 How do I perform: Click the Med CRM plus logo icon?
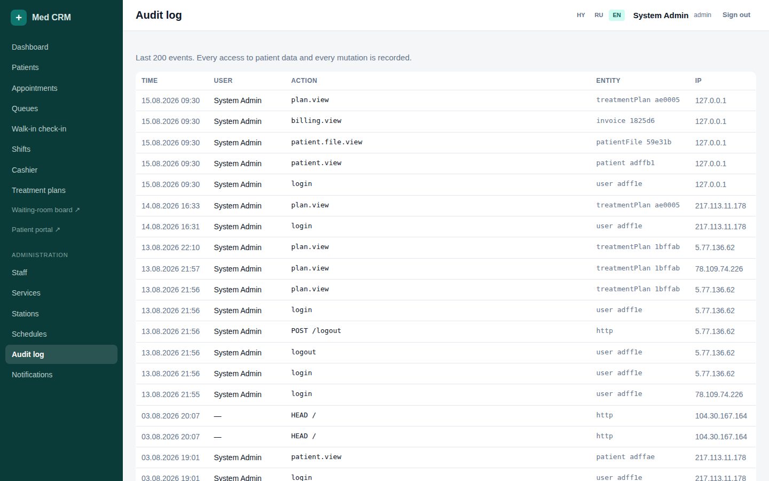tap(19, 18)
